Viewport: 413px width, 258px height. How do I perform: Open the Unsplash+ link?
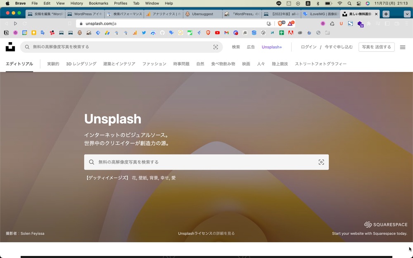(272, 47)
